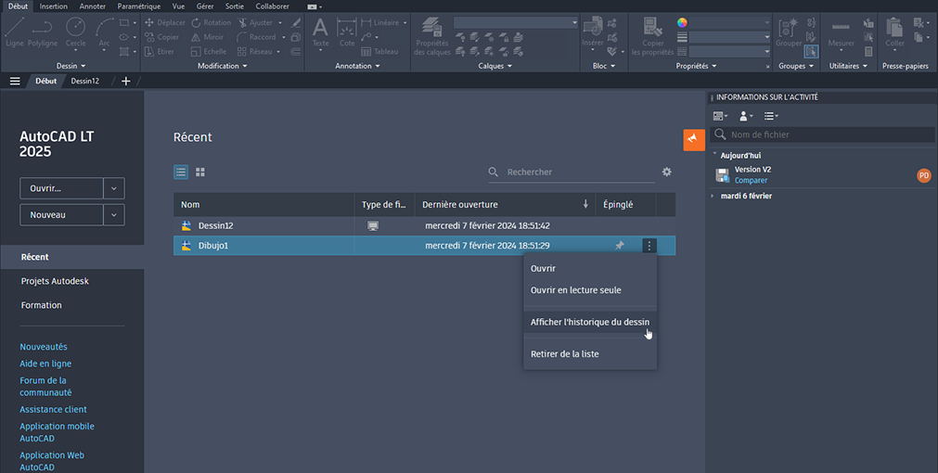The image size is (938, 473).
Task: Click the Ouvrir... button
Action: coord(61,188)
